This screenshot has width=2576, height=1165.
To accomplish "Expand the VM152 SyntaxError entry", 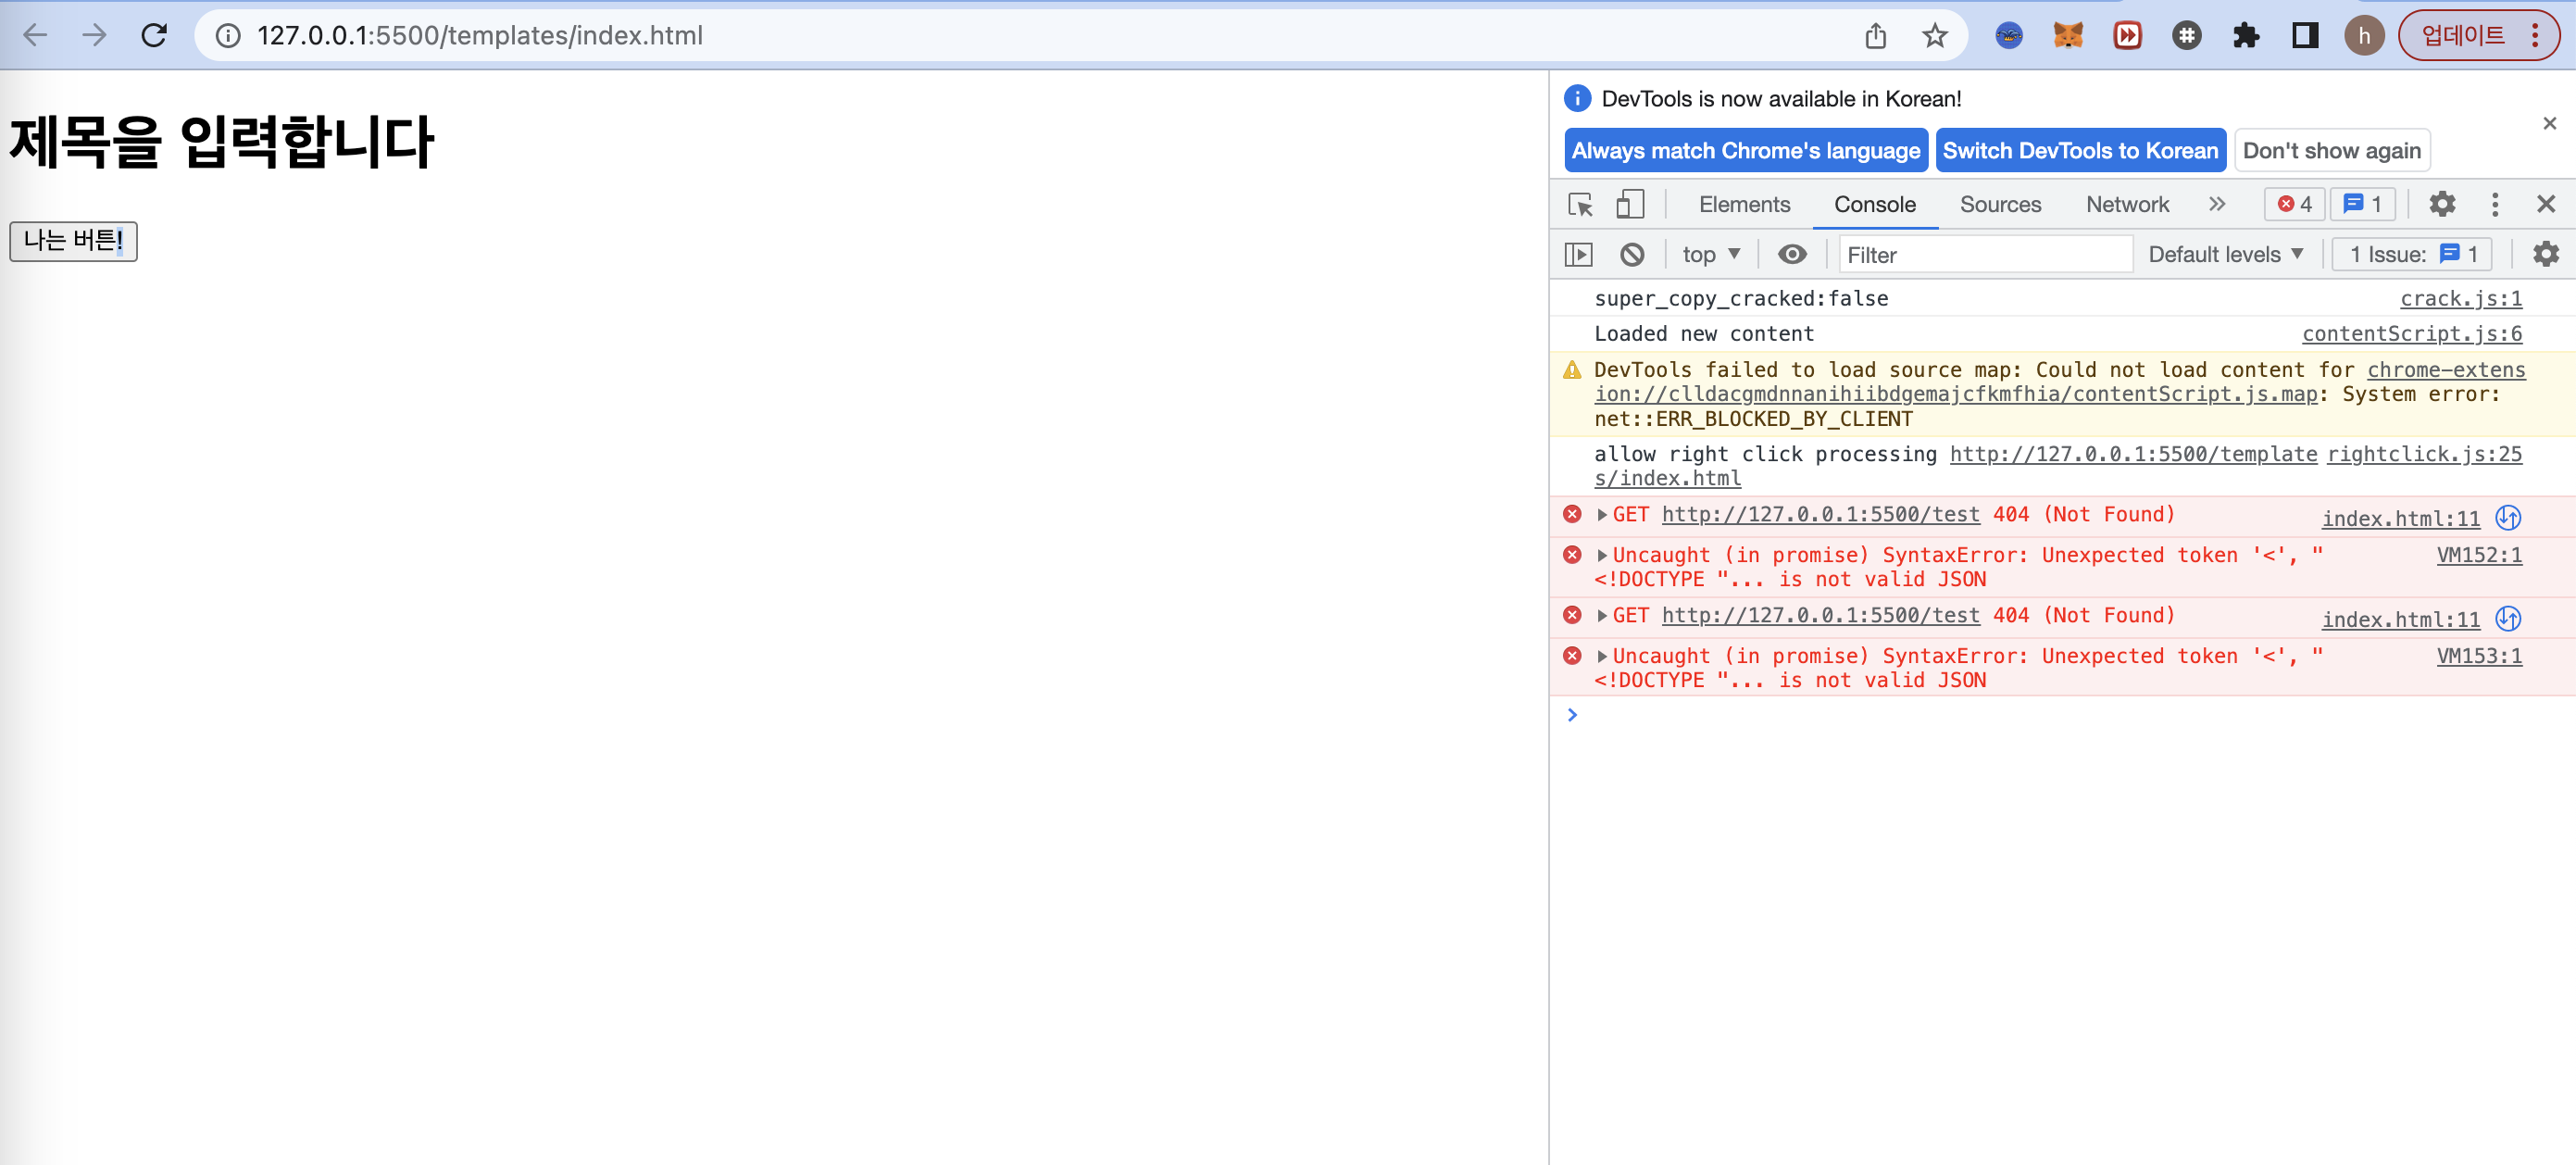I will tap(1602, 556).
